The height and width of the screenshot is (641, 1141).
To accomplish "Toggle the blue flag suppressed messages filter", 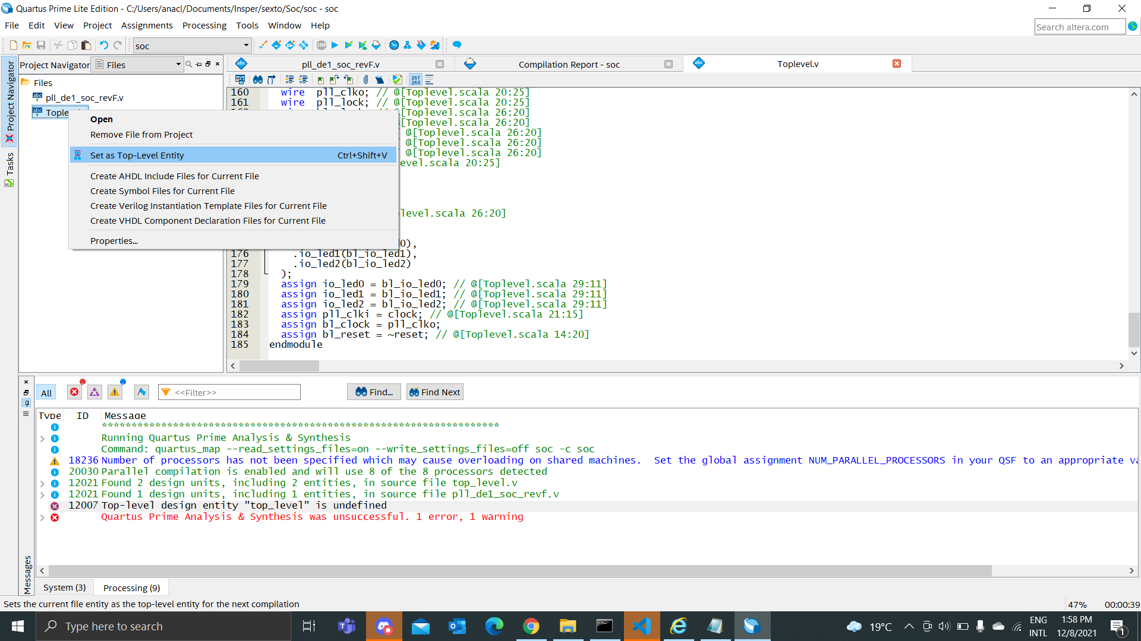I will (141, 392).
